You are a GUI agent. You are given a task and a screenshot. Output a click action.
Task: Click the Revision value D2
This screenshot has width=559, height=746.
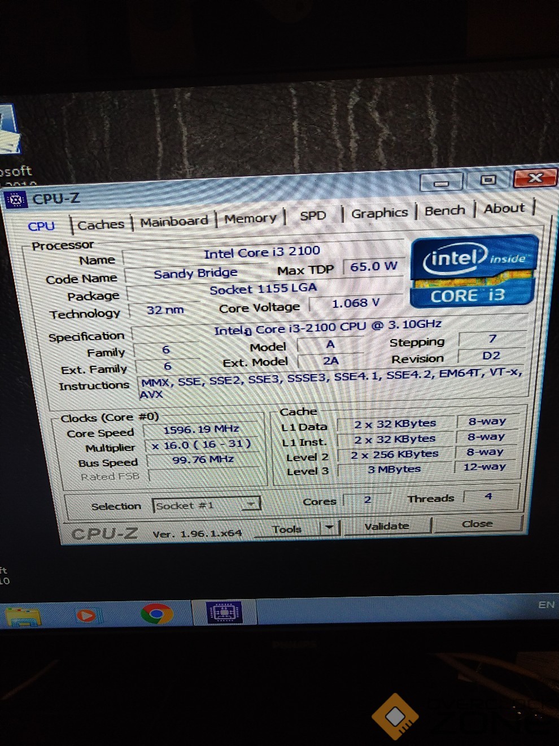[x=491, y=355]
